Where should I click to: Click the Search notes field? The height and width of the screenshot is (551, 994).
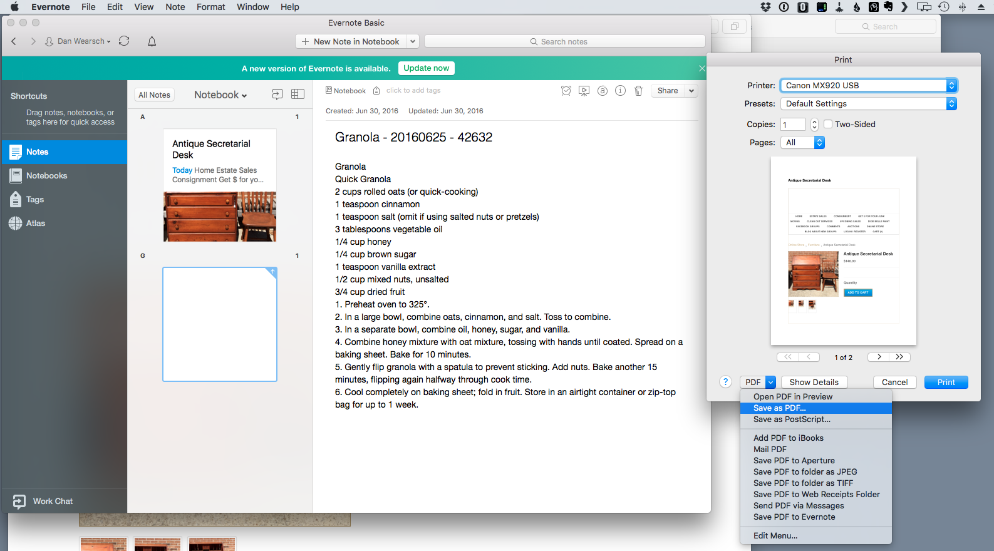[564, 41]
